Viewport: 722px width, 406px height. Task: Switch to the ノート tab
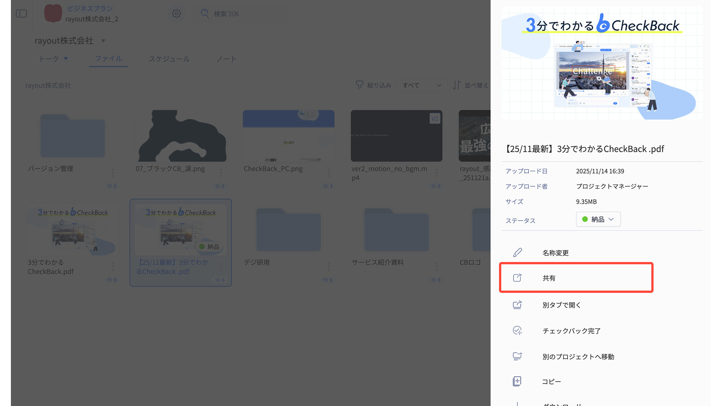pos(226,59)
